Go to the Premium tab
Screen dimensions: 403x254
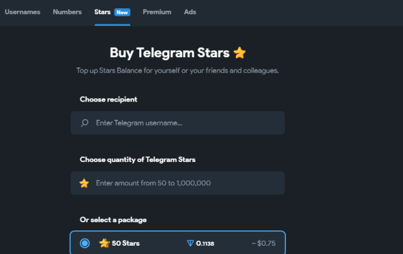coord(157,12)
